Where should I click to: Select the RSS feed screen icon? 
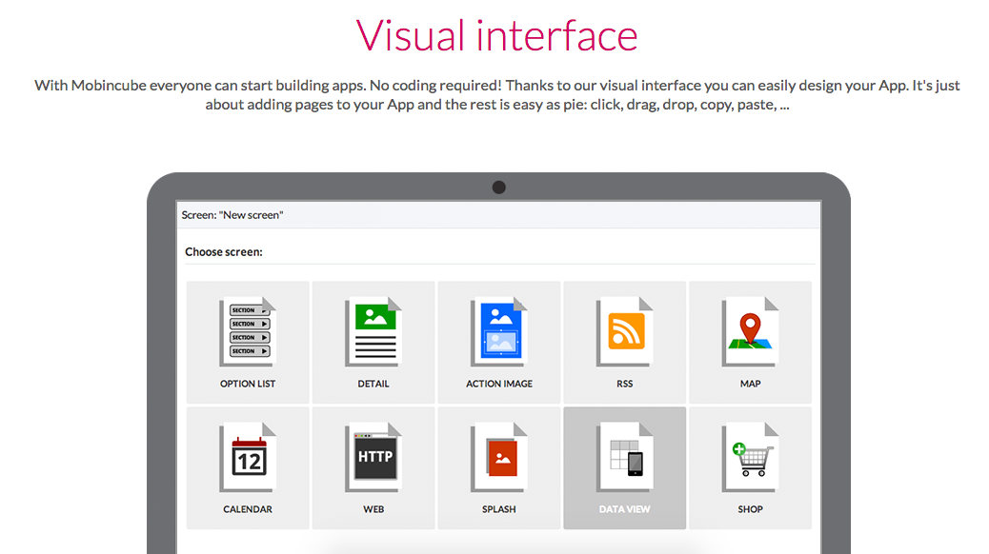624,331
